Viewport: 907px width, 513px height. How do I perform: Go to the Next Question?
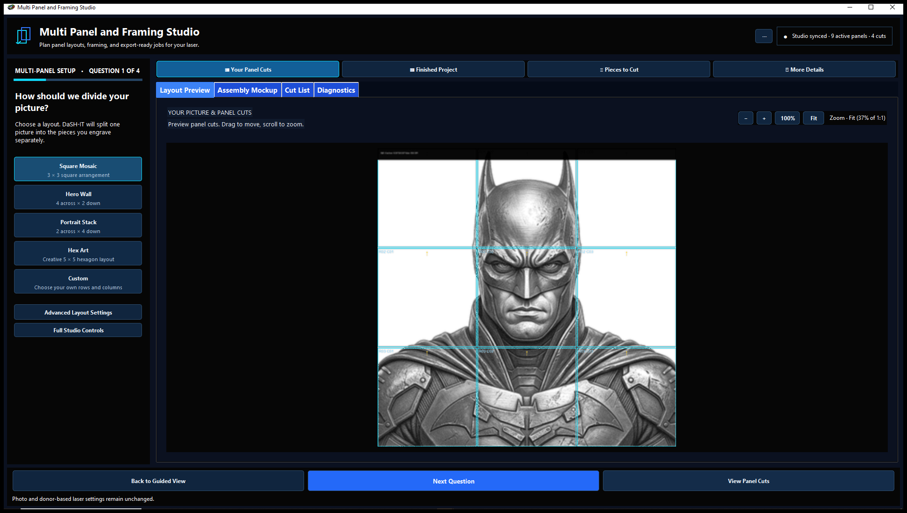point(453,481)
